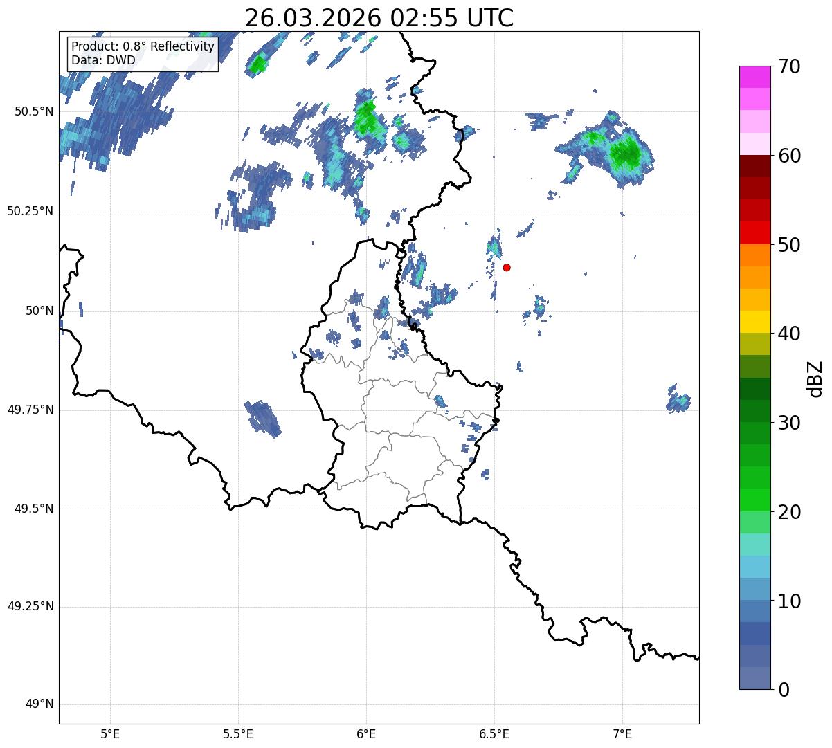Viewport: 832px width, 748px height.
Task: Click the 6.5°E longitude label
Action: pos(494,733)
